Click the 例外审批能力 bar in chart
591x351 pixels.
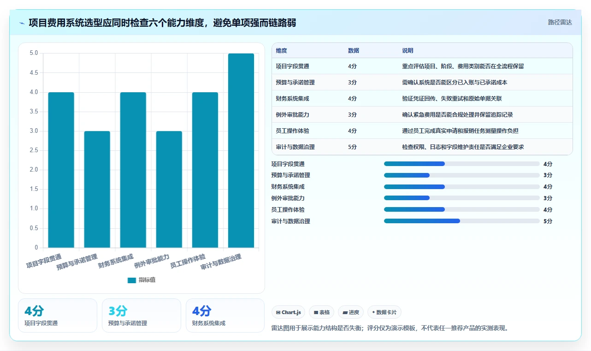pos(169,189)
